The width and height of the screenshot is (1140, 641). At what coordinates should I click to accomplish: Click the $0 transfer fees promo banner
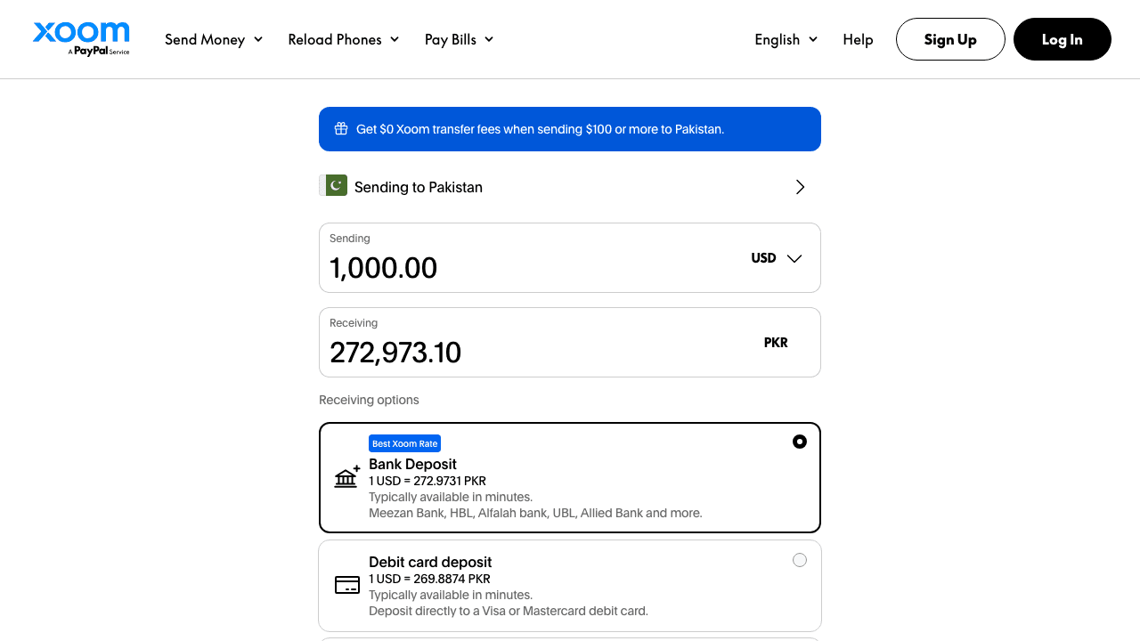coord(570,129)
